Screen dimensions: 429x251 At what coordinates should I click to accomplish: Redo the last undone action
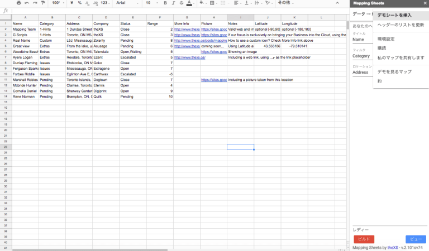click(35, 3)
